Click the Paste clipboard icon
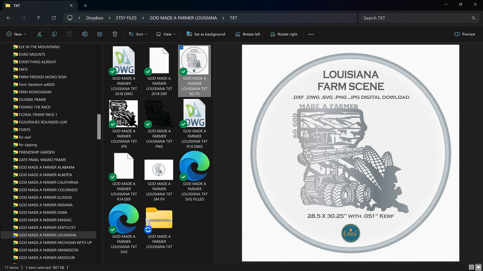Image resolution: width=483 pixels, height=271 pixels. tap(70, 34)
